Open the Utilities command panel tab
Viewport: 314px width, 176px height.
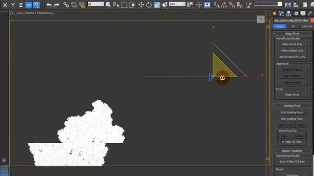[310, 14]
